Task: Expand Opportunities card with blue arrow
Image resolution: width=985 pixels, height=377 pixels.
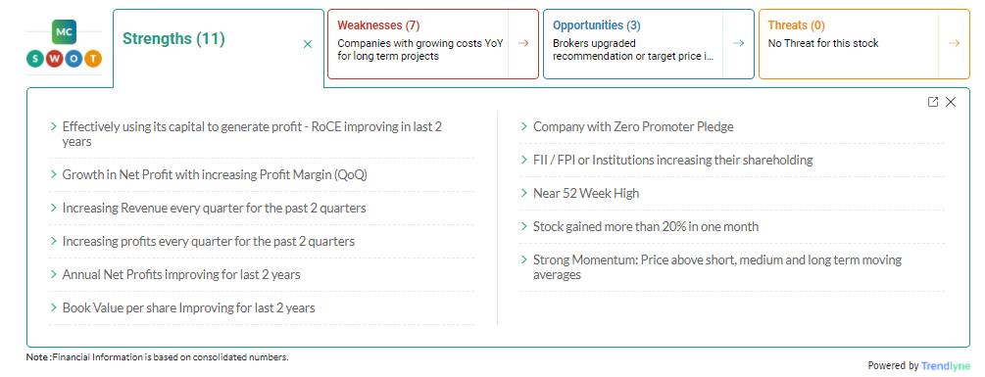Action: click(x=739, y=43)
